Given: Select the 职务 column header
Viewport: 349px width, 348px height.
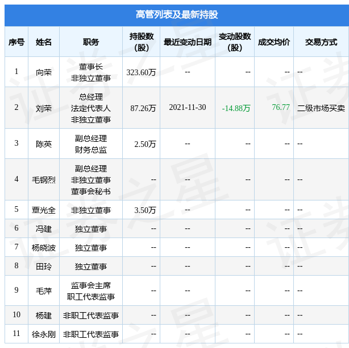Looking at the screenshot, I should (91, 42).
